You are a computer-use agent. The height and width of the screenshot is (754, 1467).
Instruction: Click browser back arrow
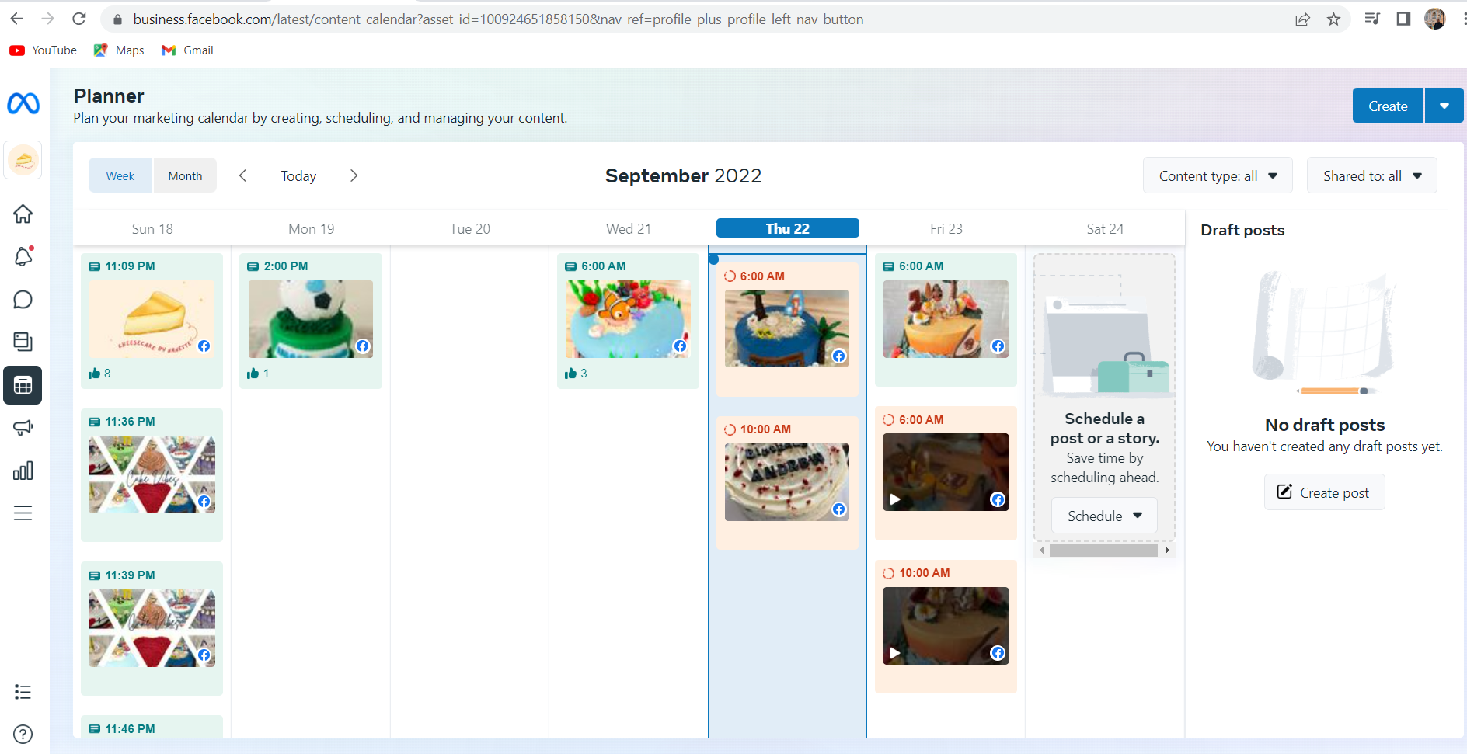pos(17,19)
